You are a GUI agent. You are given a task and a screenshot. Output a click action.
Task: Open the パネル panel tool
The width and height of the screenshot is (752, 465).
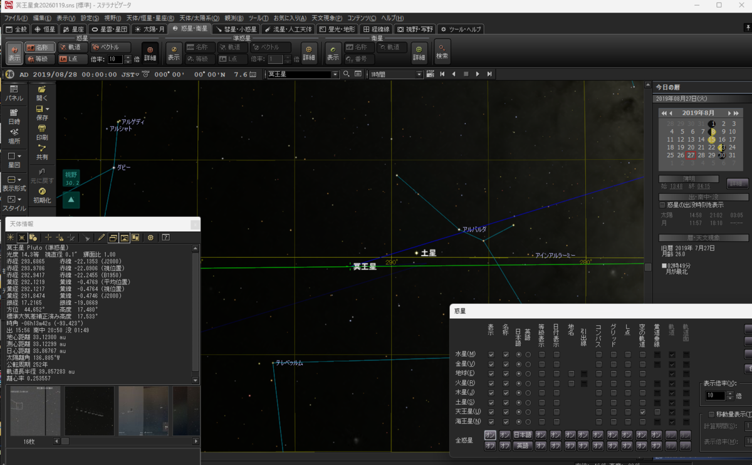coord(14,94)
